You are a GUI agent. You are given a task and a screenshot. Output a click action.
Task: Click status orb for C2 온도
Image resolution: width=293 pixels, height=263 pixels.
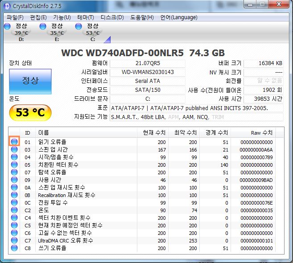pyautogui.click(x=14, y=210)
